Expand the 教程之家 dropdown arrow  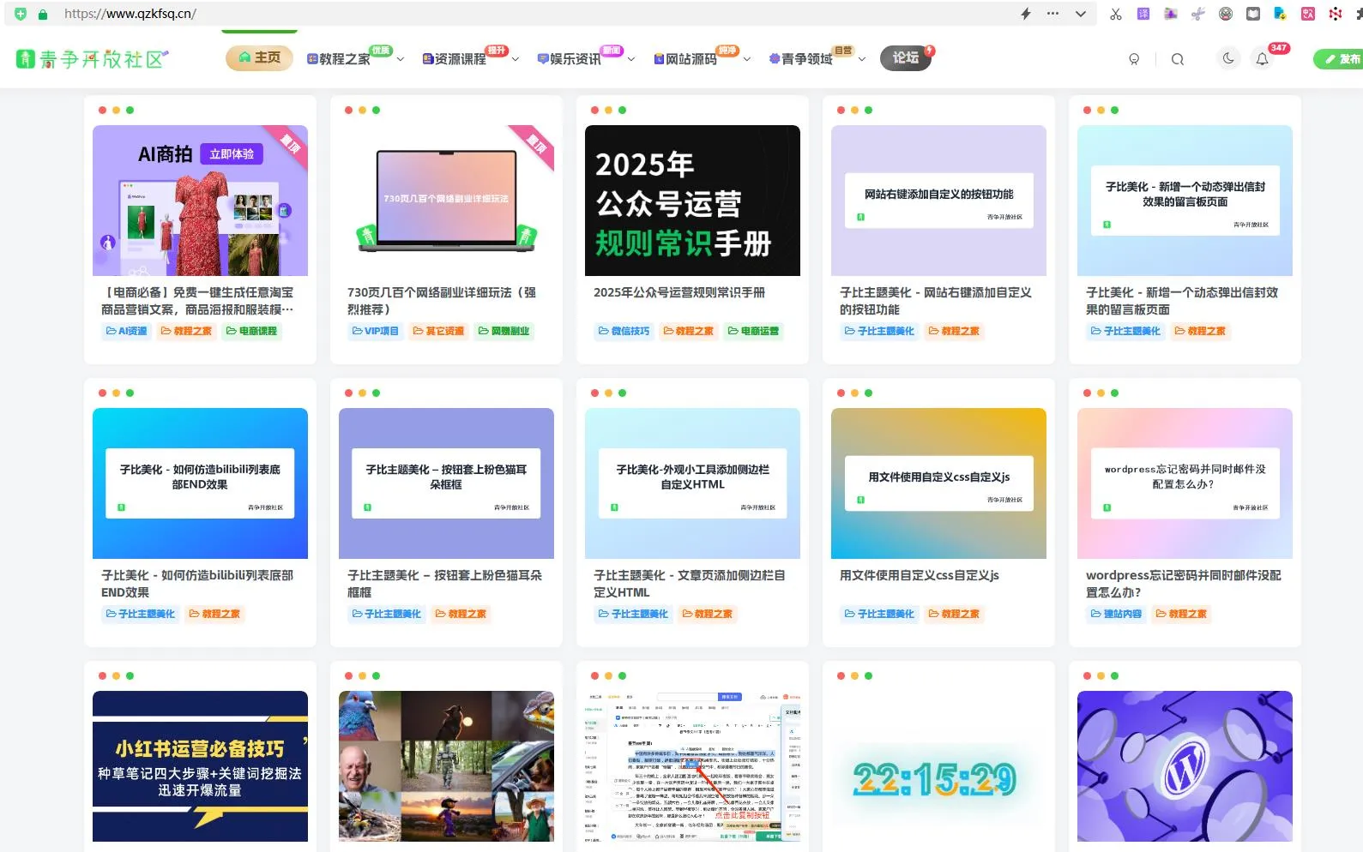click(401, 59)
